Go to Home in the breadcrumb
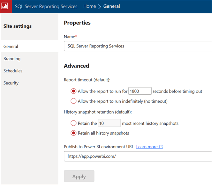Screen dimensions: 212x185 (x=89, y=6)
